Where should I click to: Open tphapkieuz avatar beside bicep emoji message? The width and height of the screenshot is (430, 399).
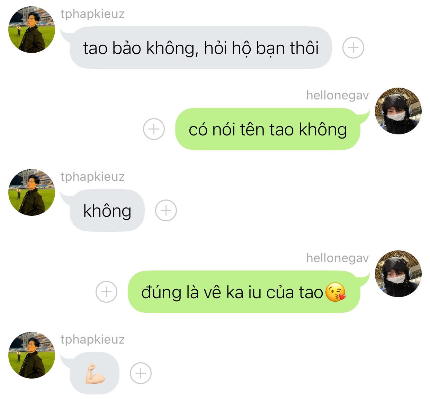pyautogui.click(x=32, y=355)
